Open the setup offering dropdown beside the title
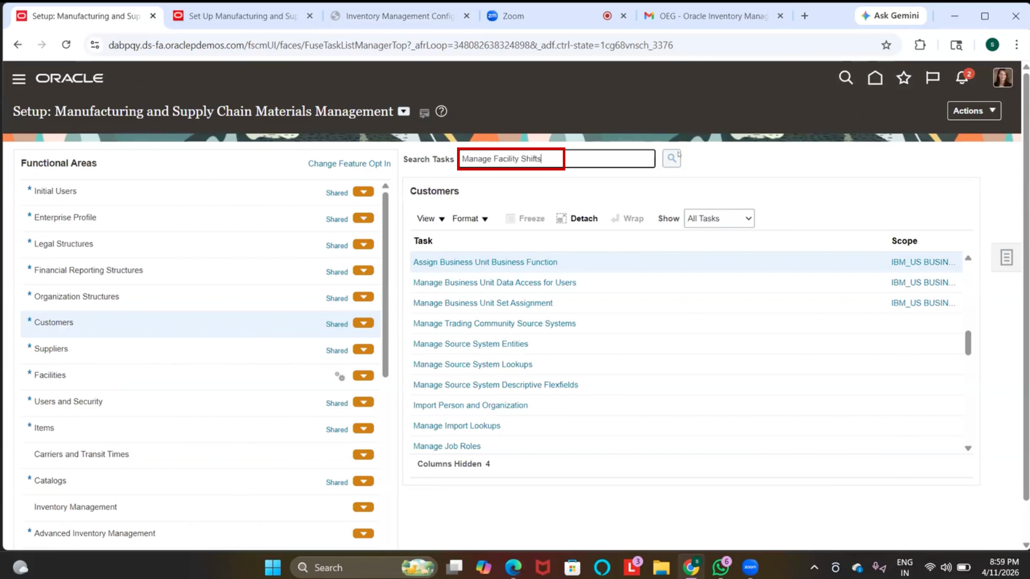 tap(403, 112)
